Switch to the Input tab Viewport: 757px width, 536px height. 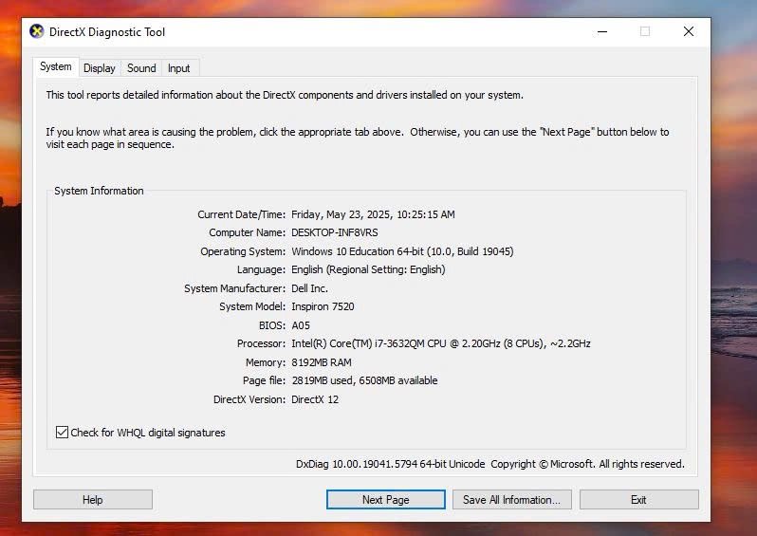[178, 68]
